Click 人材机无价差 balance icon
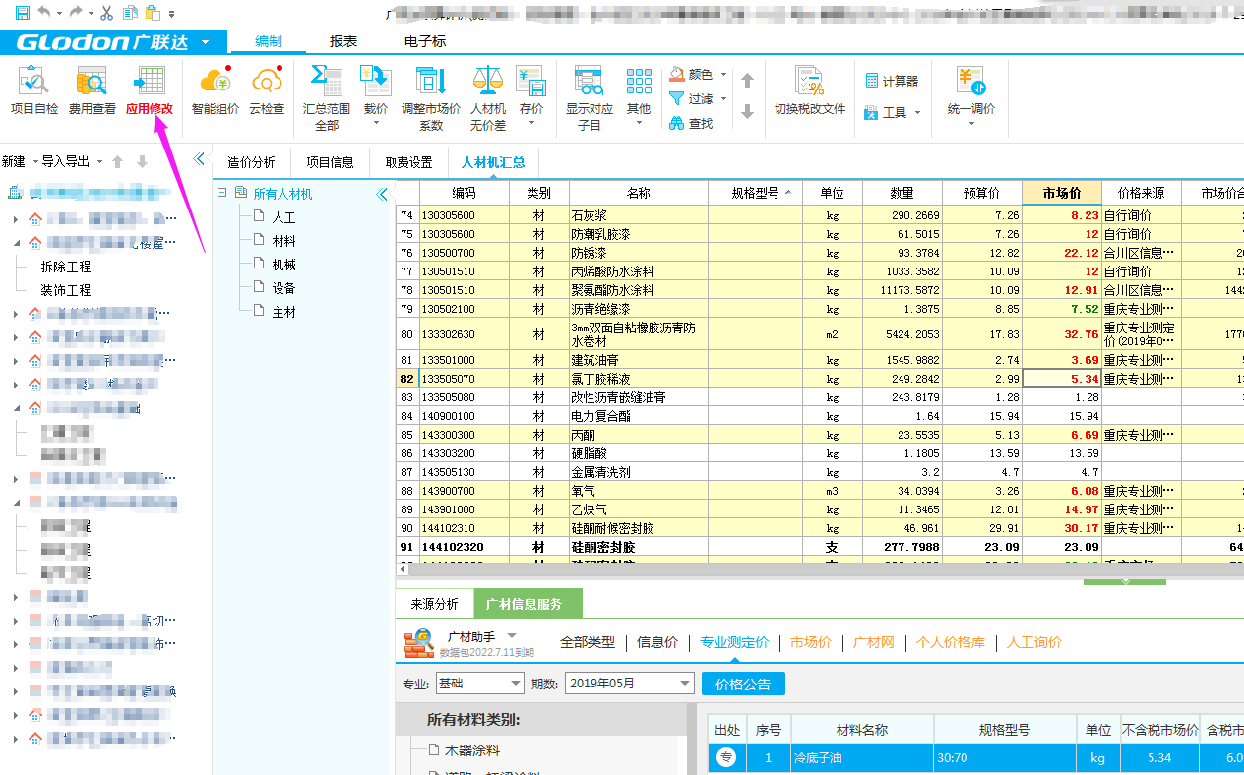This screenshot has width=1244, height=775. pyautogui.click(x=487, y=98)
